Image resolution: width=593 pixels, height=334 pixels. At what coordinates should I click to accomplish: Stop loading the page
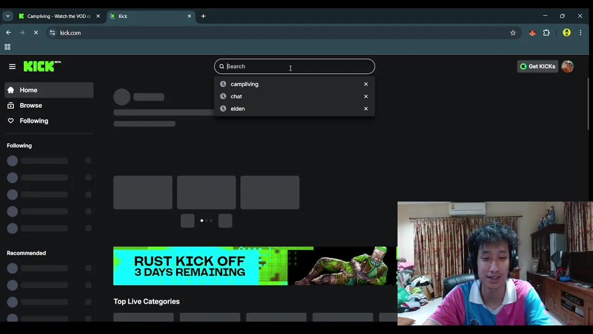(36, 33)
